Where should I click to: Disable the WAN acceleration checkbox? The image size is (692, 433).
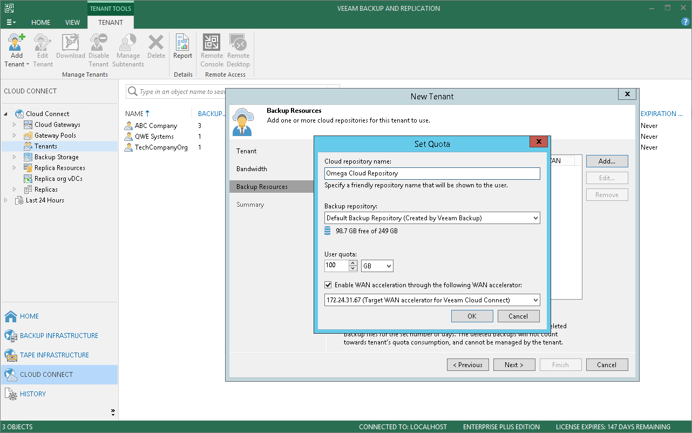click(x=328, y=285)
